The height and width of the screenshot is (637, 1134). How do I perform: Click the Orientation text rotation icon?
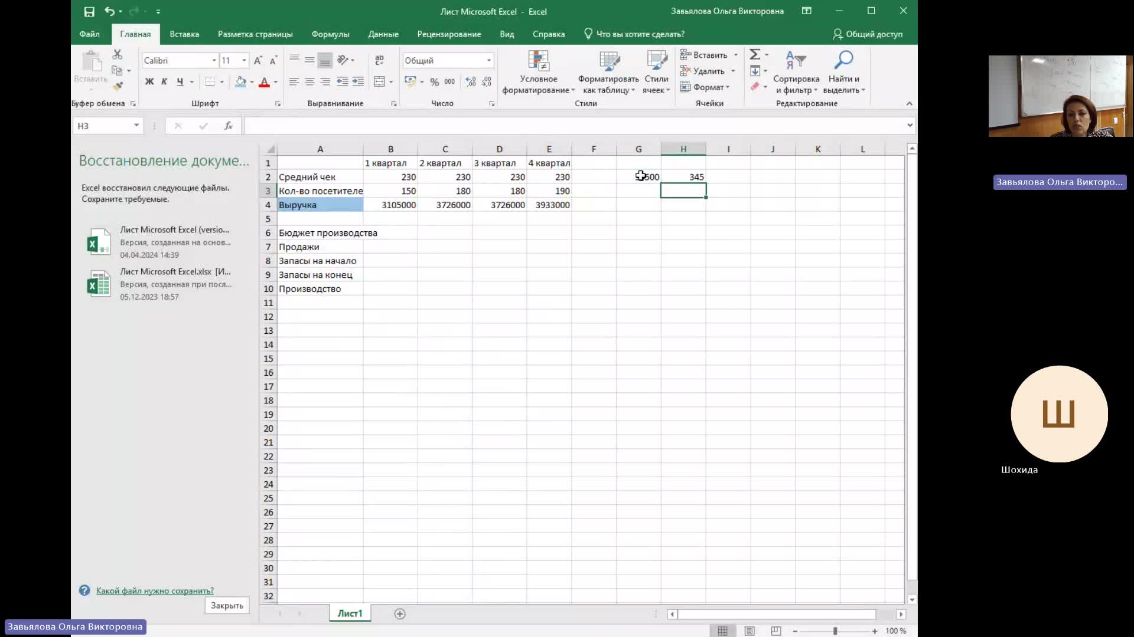[343, 60]
